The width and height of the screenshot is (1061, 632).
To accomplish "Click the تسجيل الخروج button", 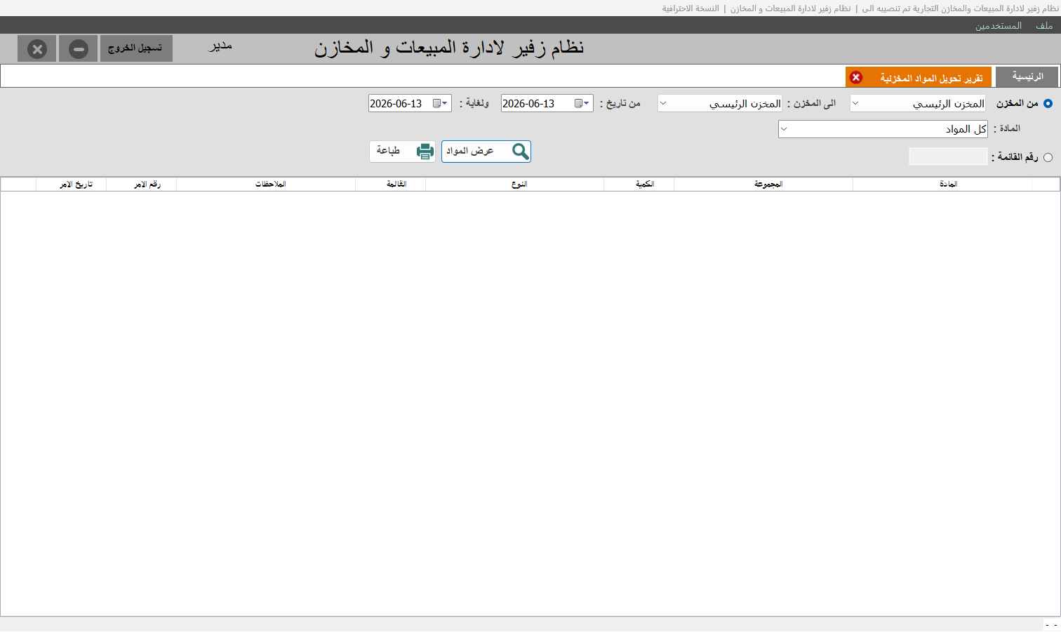I will [136, 48].
